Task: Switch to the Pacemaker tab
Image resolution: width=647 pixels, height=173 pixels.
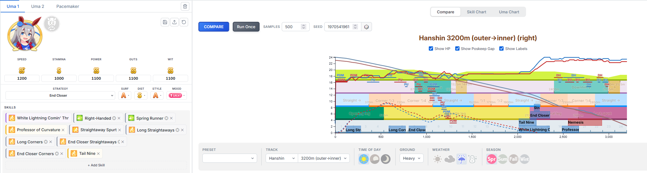Action: 68,6
